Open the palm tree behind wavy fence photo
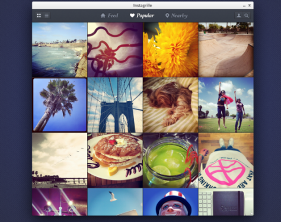Viewport: 281px width, 222px height. [x=115, y=50]
